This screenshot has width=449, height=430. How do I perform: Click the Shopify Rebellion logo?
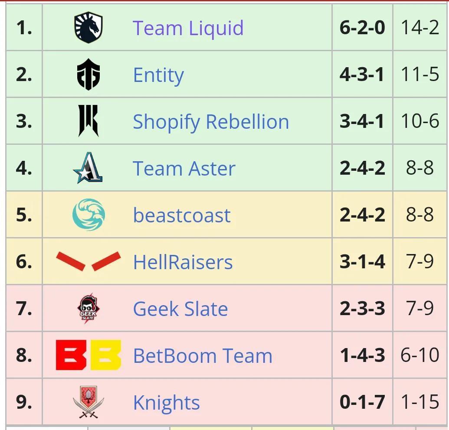click(x=88, y=121)
